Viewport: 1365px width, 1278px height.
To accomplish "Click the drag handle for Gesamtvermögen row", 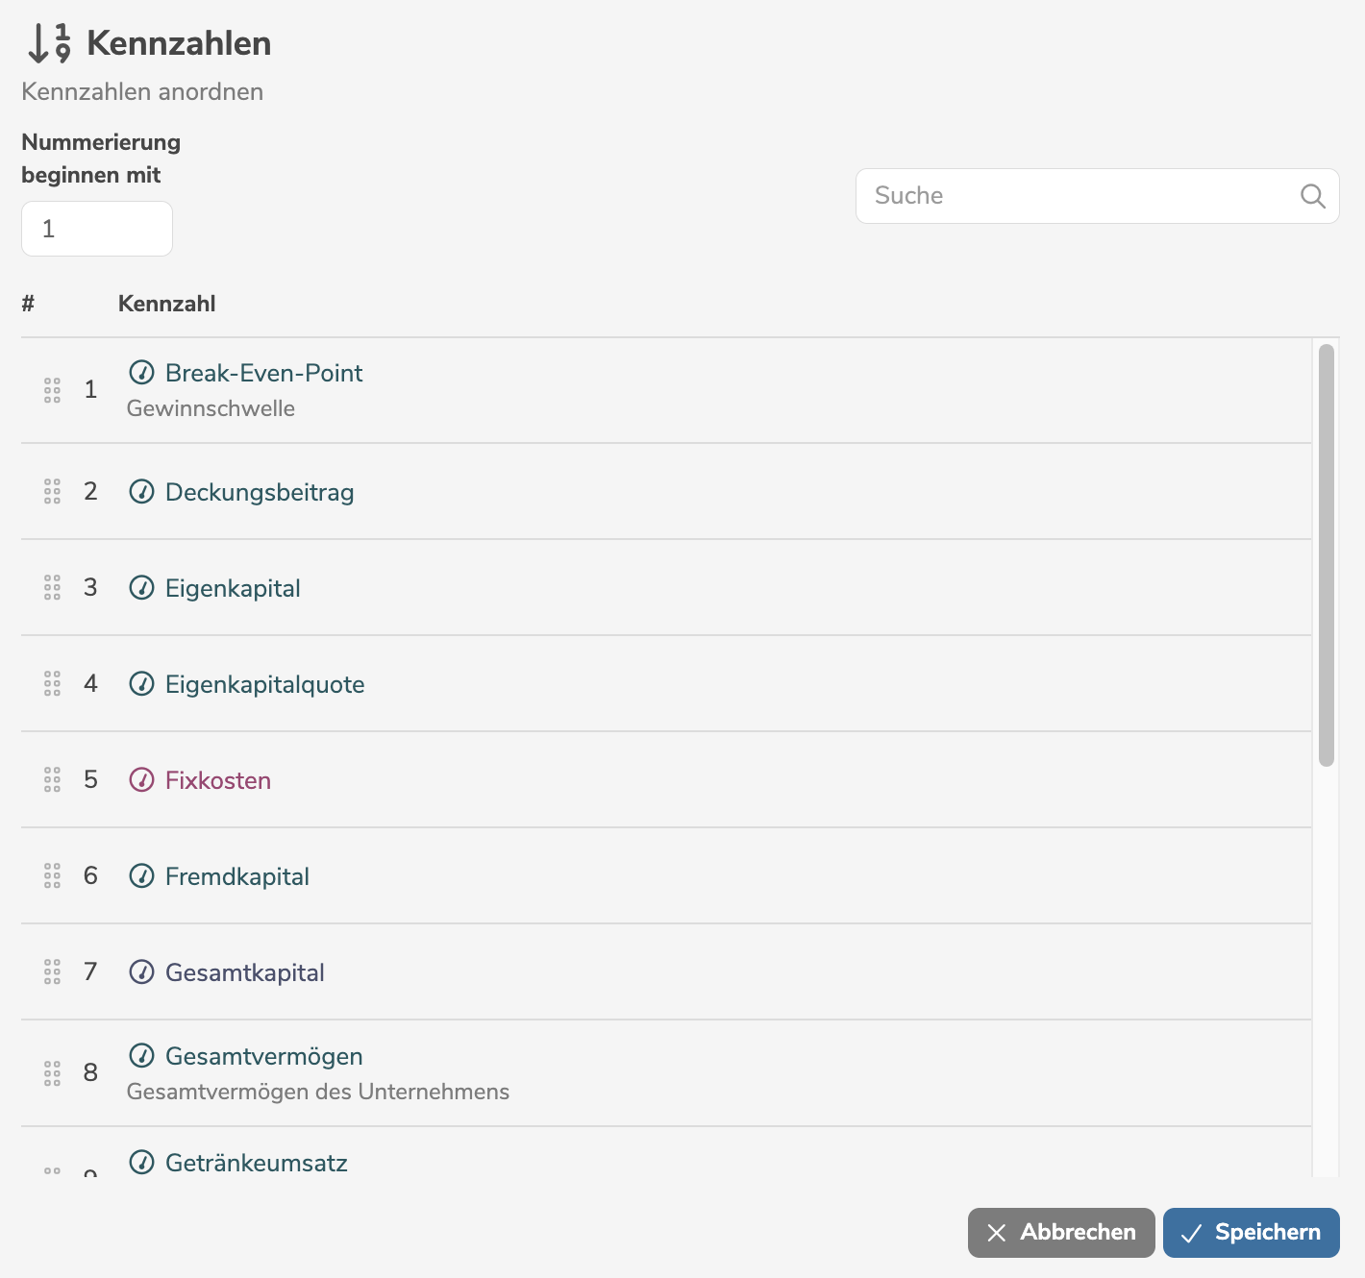I will 52,1073.
